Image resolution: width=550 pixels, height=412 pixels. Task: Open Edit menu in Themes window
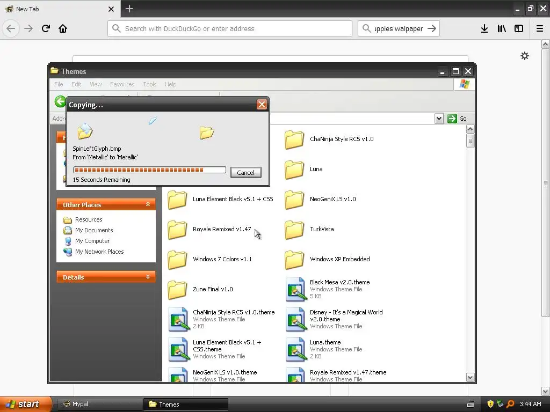(76, 84)
